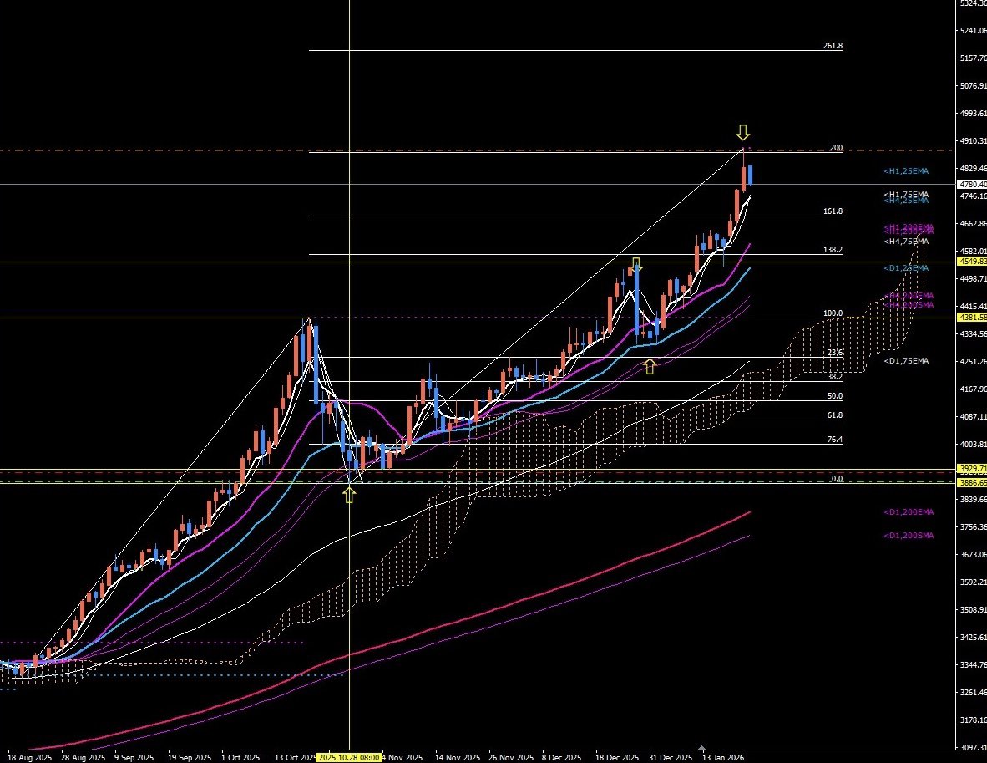Click the 4167.96 price axis value

tap(973, 389)
